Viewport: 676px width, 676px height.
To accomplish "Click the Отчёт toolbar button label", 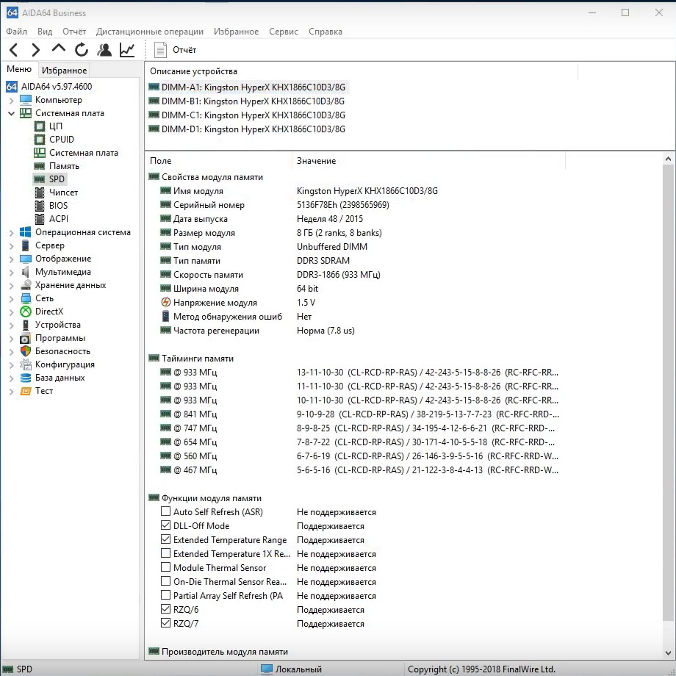I will click(x=184, y=50).
